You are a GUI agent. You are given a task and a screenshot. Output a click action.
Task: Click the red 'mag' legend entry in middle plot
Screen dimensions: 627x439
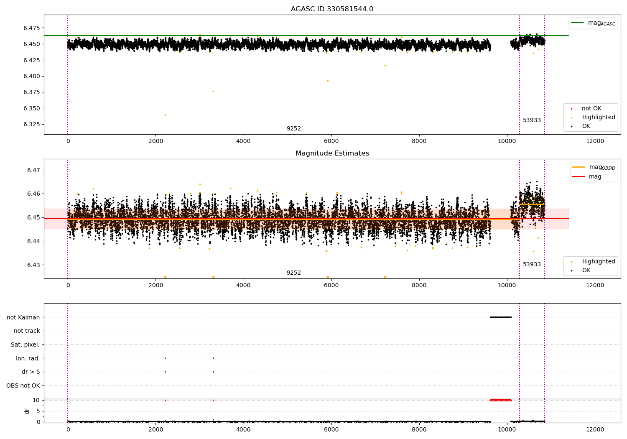(x=595, y=177)
